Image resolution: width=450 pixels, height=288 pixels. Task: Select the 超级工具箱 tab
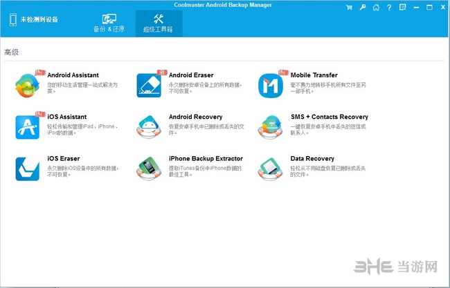pos(159,23)
